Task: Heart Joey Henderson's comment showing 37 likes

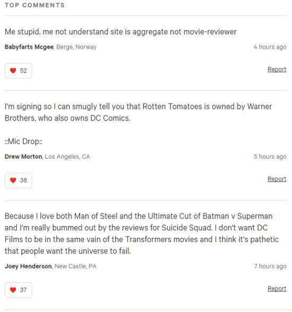Action: point(18,290)
